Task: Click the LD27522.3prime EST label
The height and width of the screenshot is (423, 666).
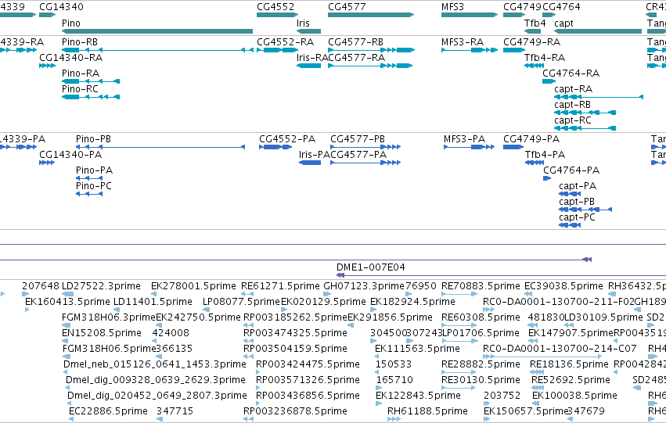Action: point(101,285)
